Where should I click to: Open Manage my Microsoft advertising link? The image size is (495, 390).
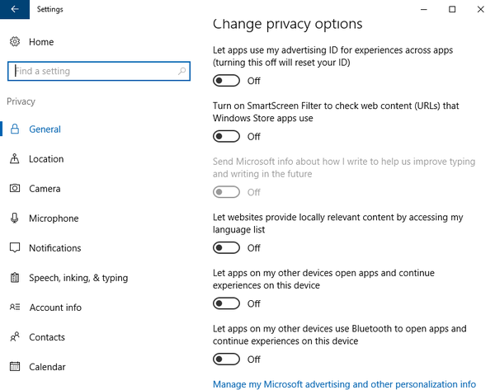344,384
